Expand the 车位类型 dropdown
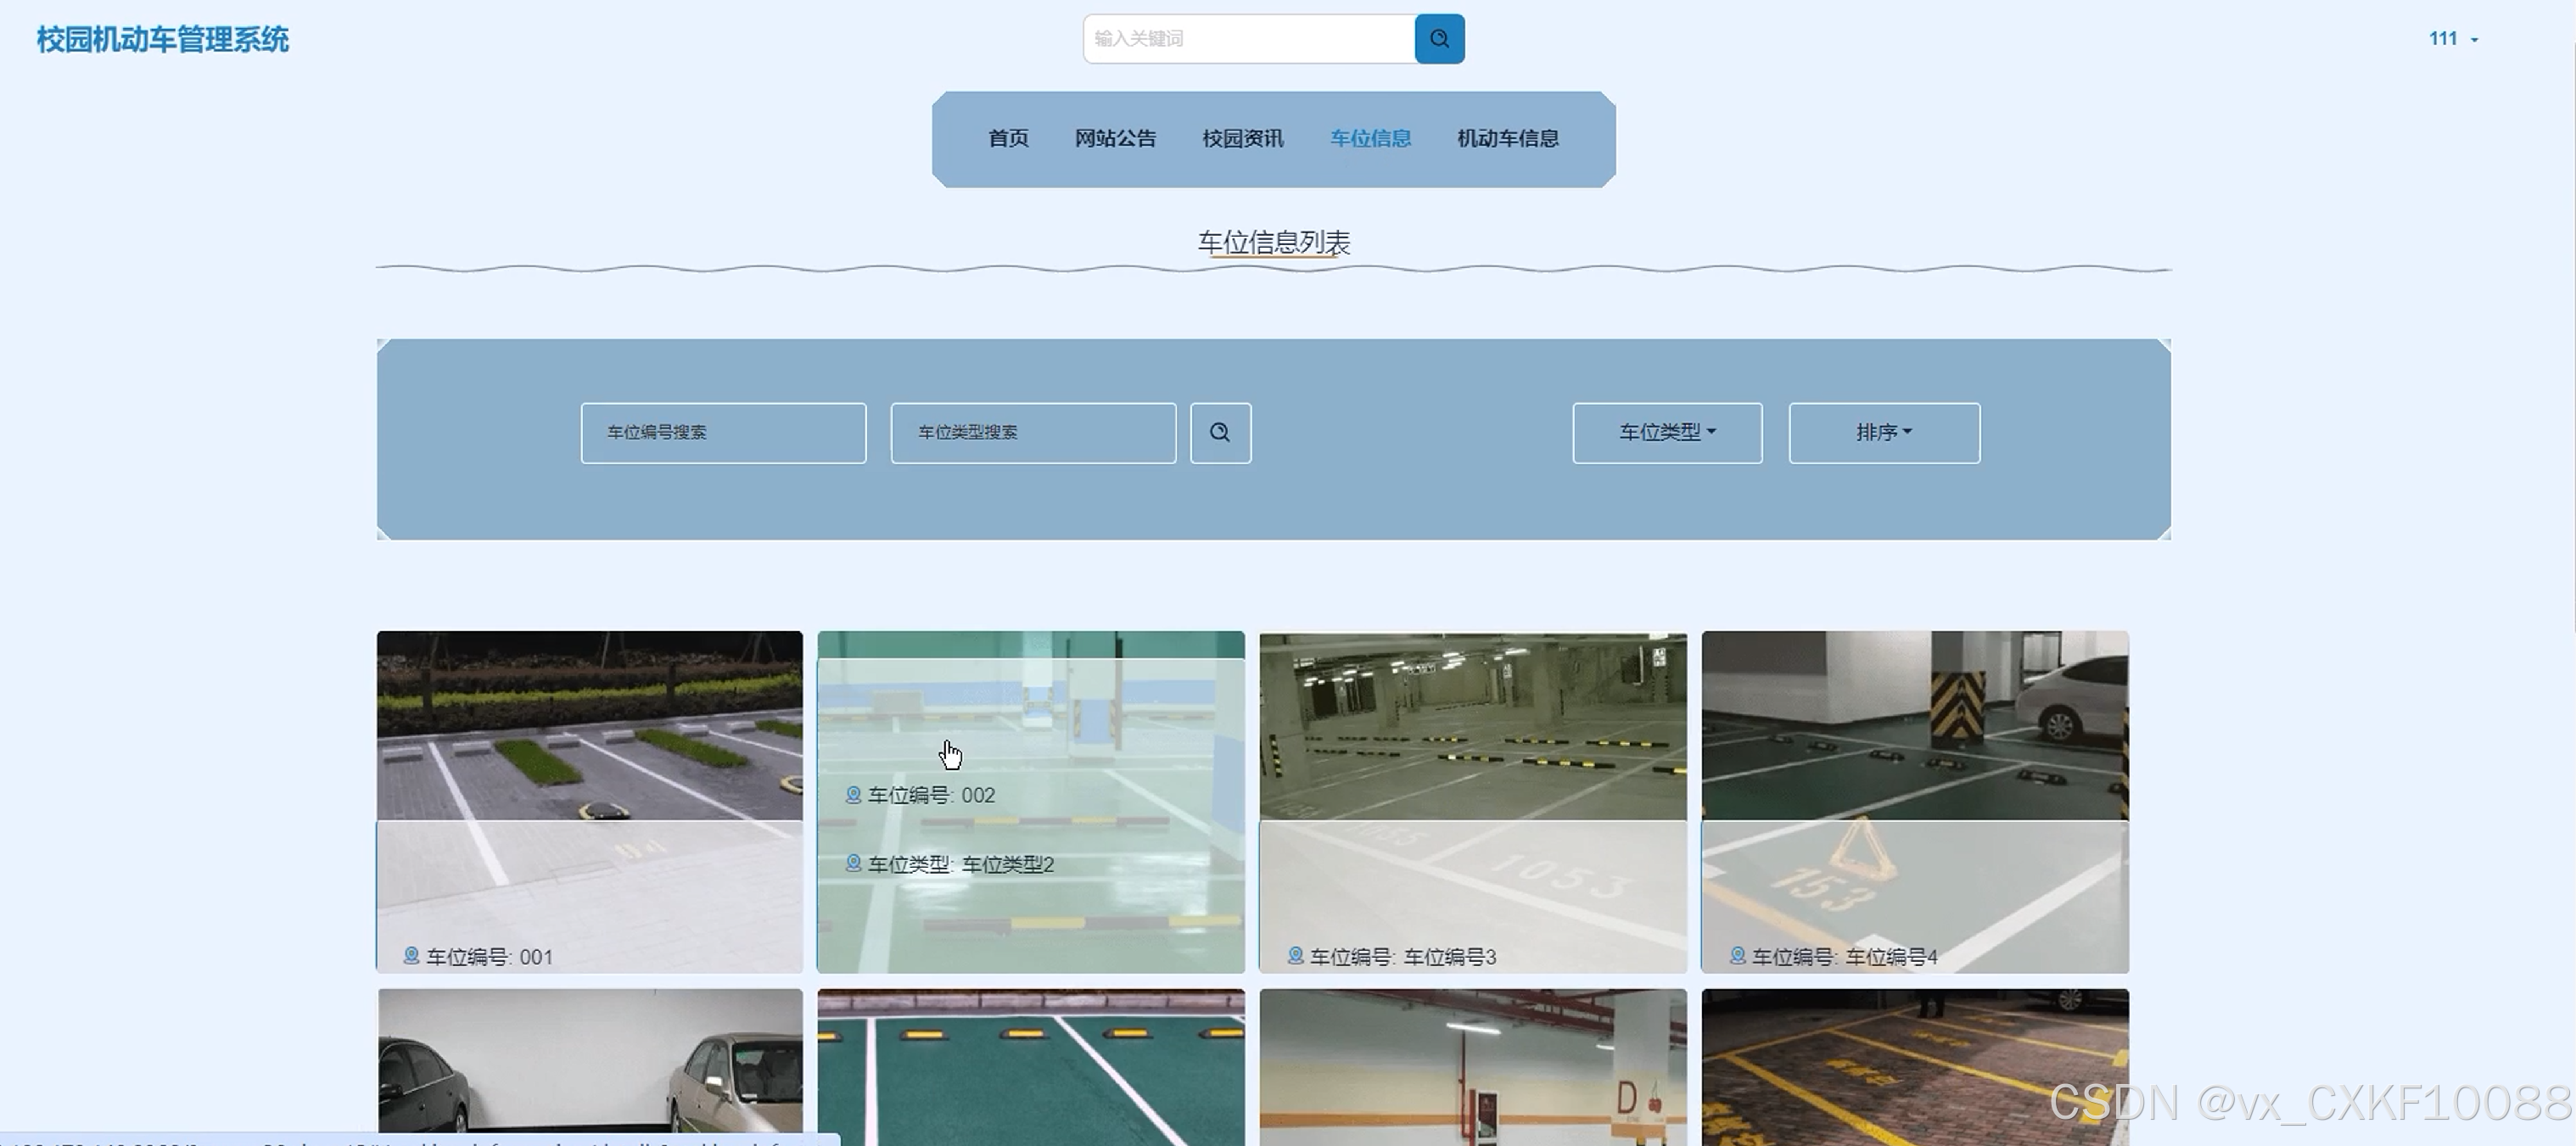Screen dimensions: 2576x1146 pos(1667,433)
